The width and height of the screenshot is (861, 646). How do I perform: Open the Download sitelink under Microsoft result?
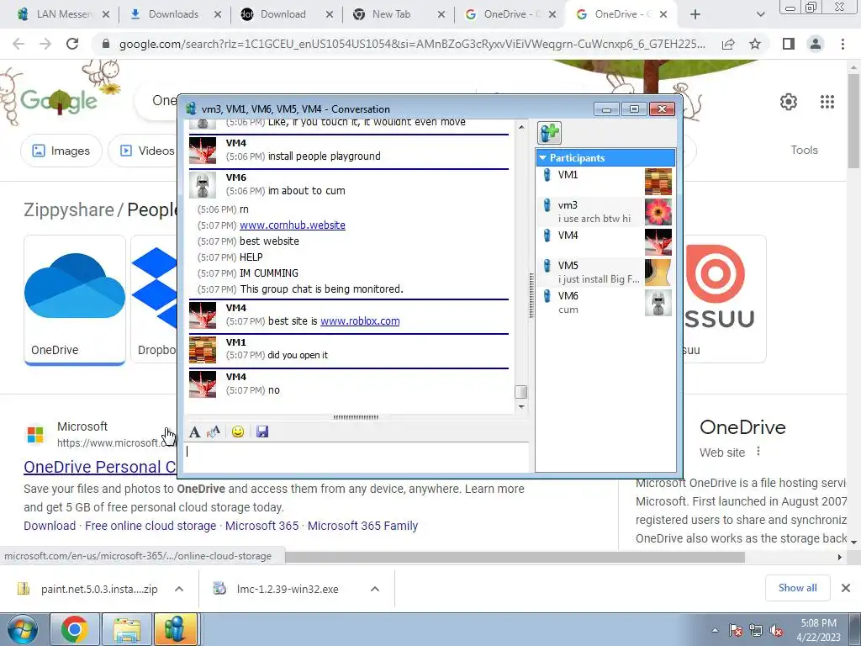click(x=50, y=526)
